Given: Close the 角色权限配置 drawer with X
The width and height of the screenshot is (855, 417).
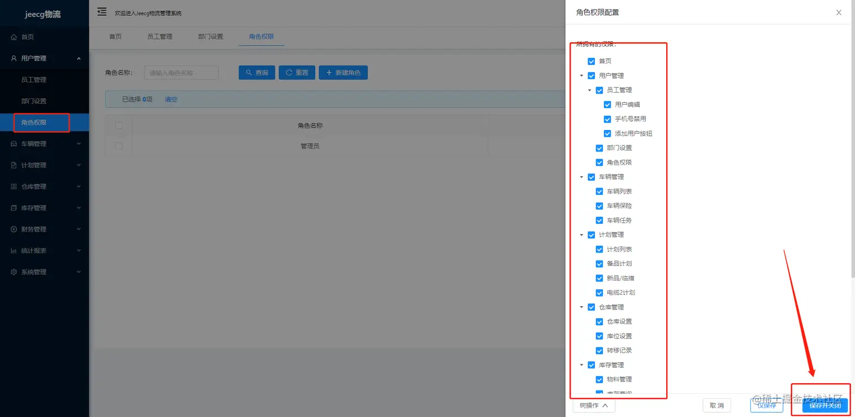Looking at the screenshot, I should [839, 12].
